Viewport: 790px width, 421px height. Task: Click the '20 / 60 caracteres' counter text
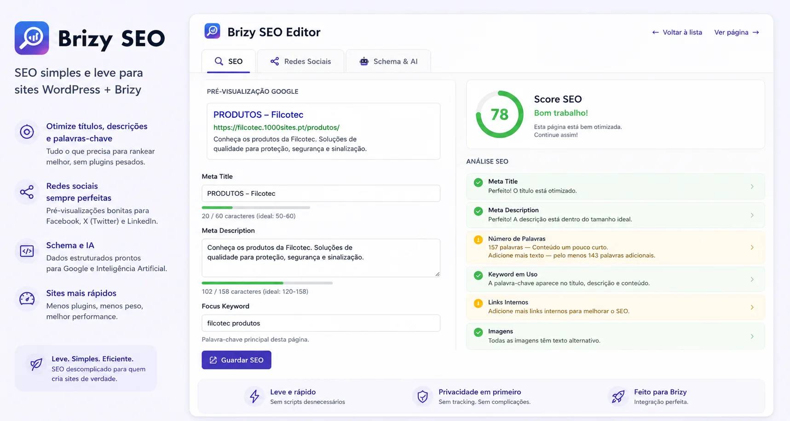[x=248, y=216]
